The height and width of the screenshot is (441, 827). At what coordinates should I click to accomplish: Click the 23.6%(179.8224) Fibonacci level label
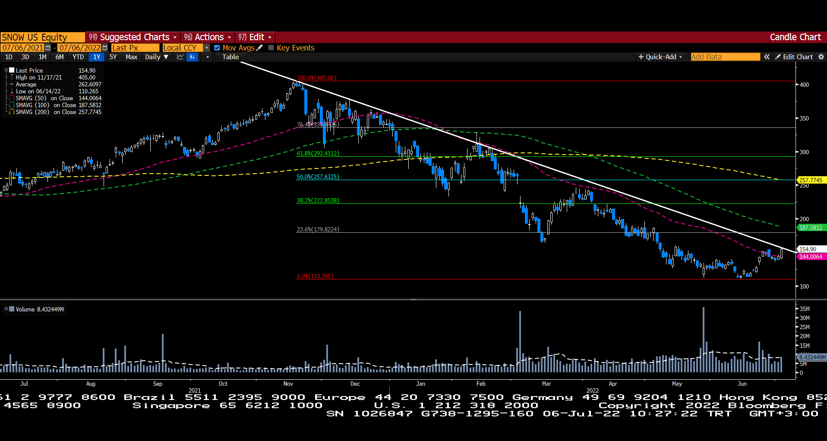318,229
